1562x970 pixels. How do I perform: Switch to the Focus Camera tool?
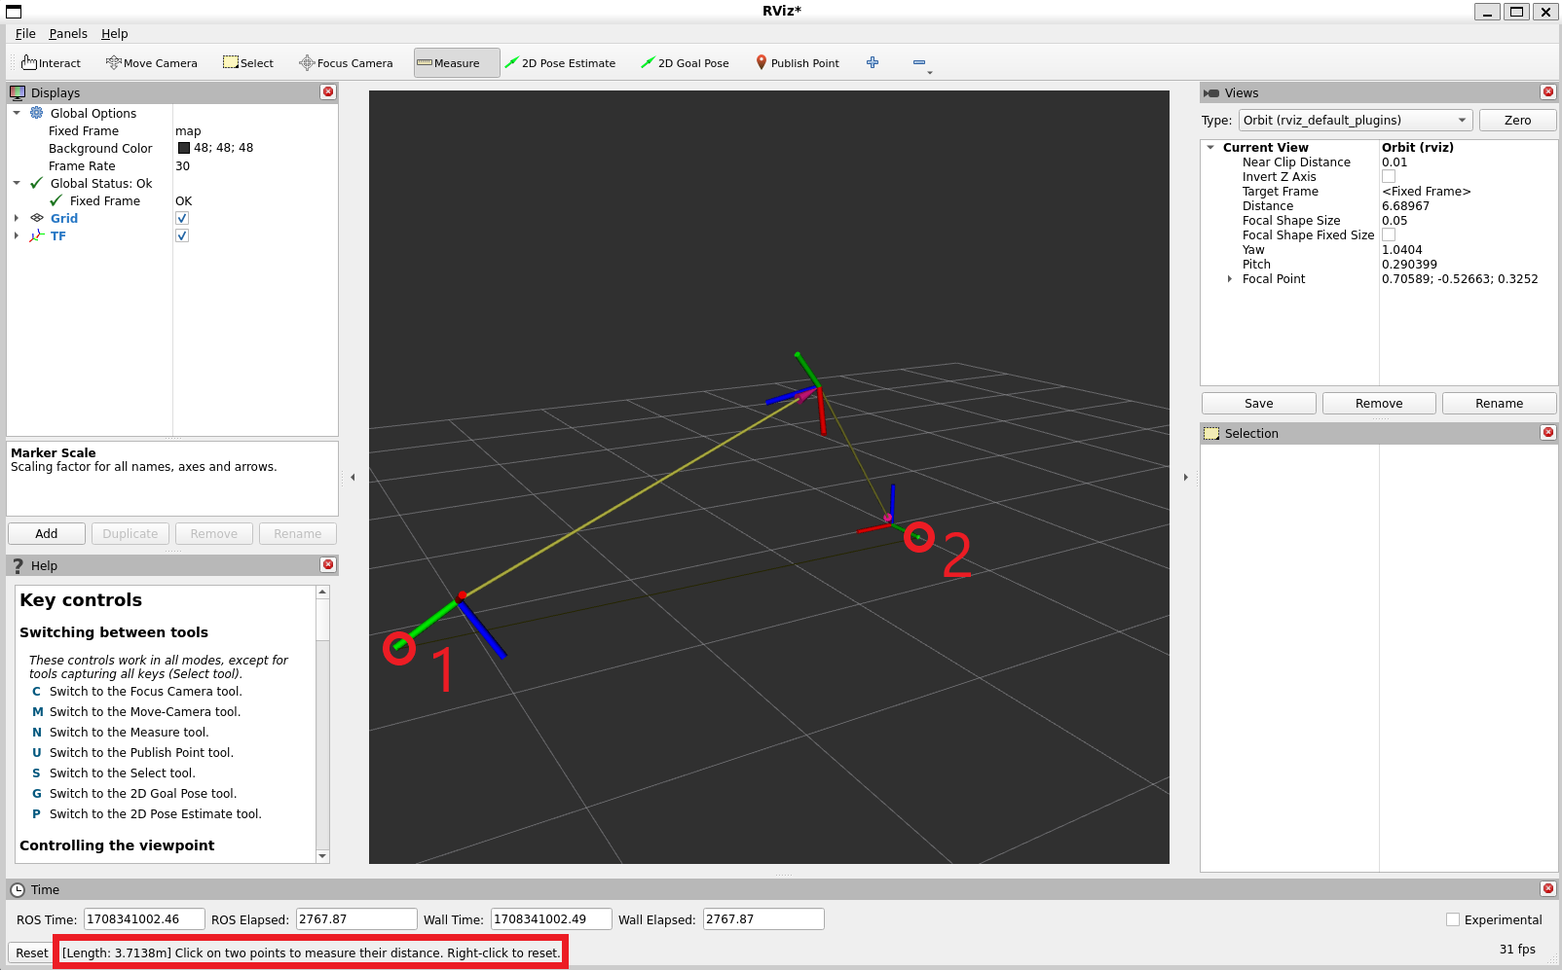[346, 63]
